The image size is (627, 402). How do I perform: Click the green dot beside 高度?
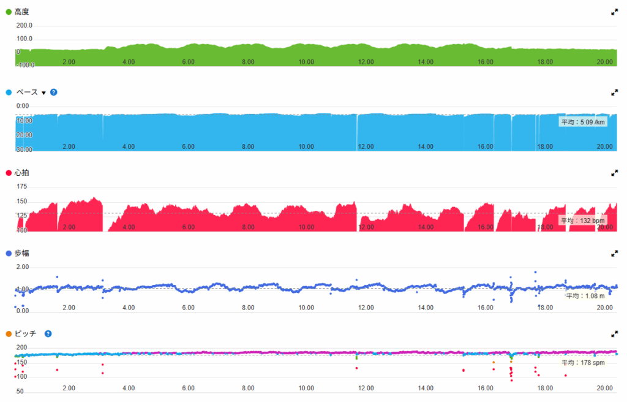(9, 12)
